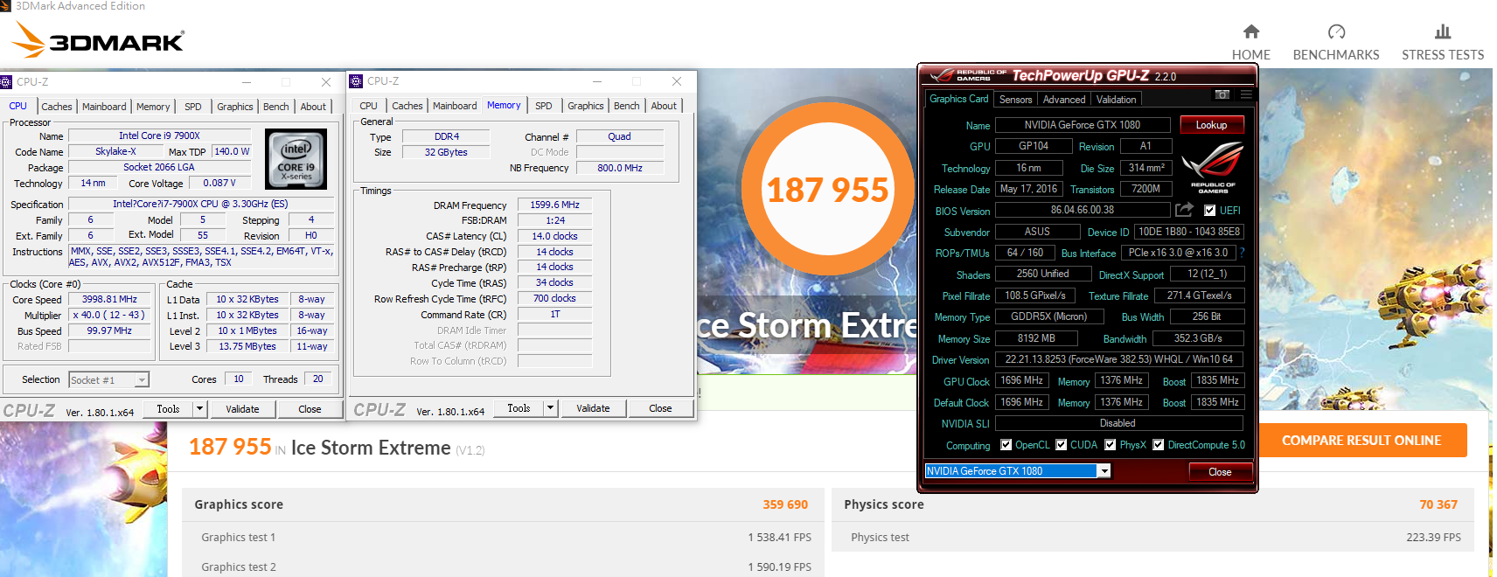Screen dimensions: 1497x577
Task: Open About tab in left CPU-Z window
Action: tap(313, 107)
